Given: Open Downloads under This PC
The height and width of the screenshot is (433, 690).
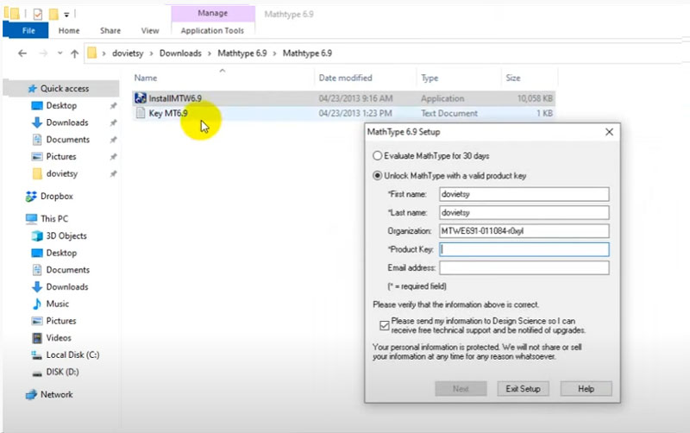Looking at the screenshot, I should (x=67, y=287).
